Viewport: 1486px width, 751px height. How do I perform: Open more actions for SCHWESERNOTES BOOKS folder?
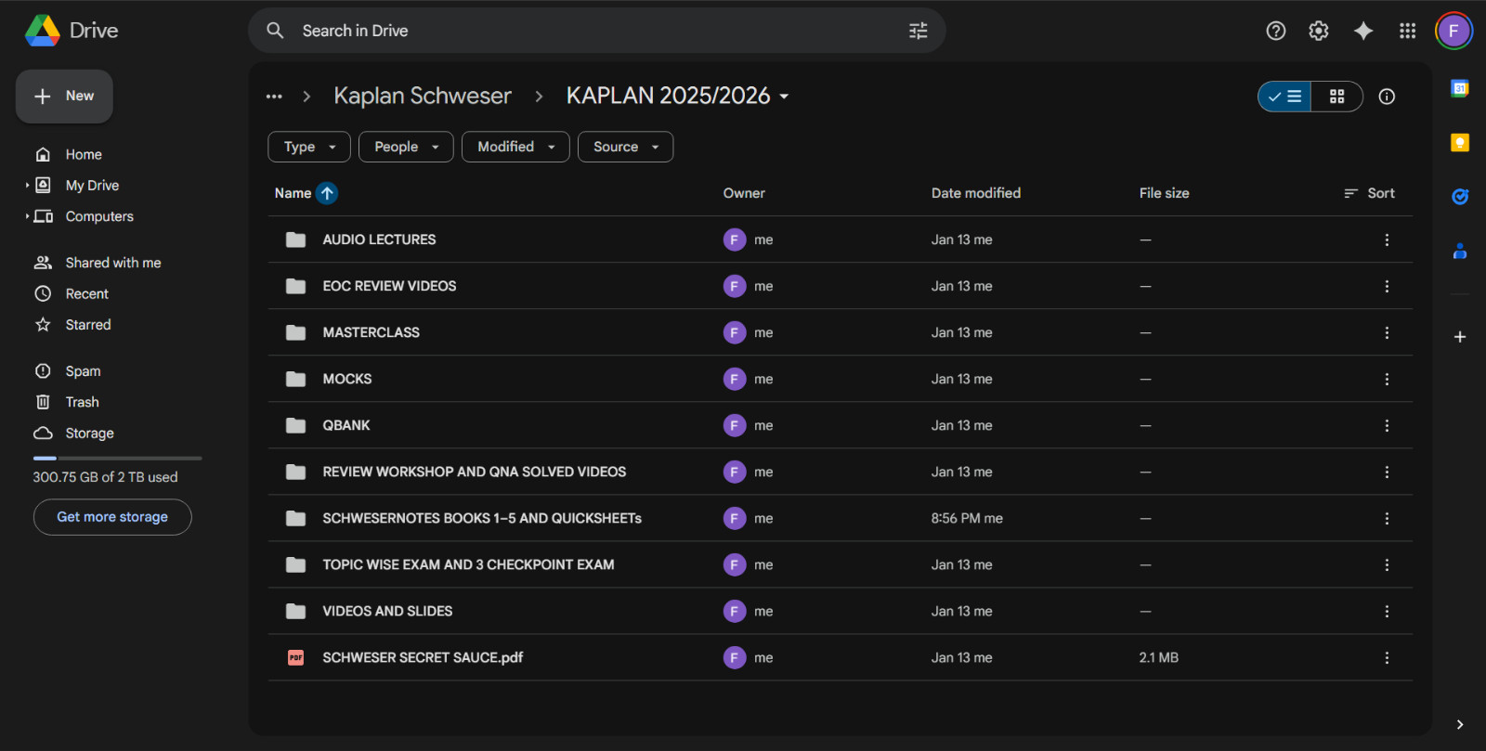point(1387,518)
